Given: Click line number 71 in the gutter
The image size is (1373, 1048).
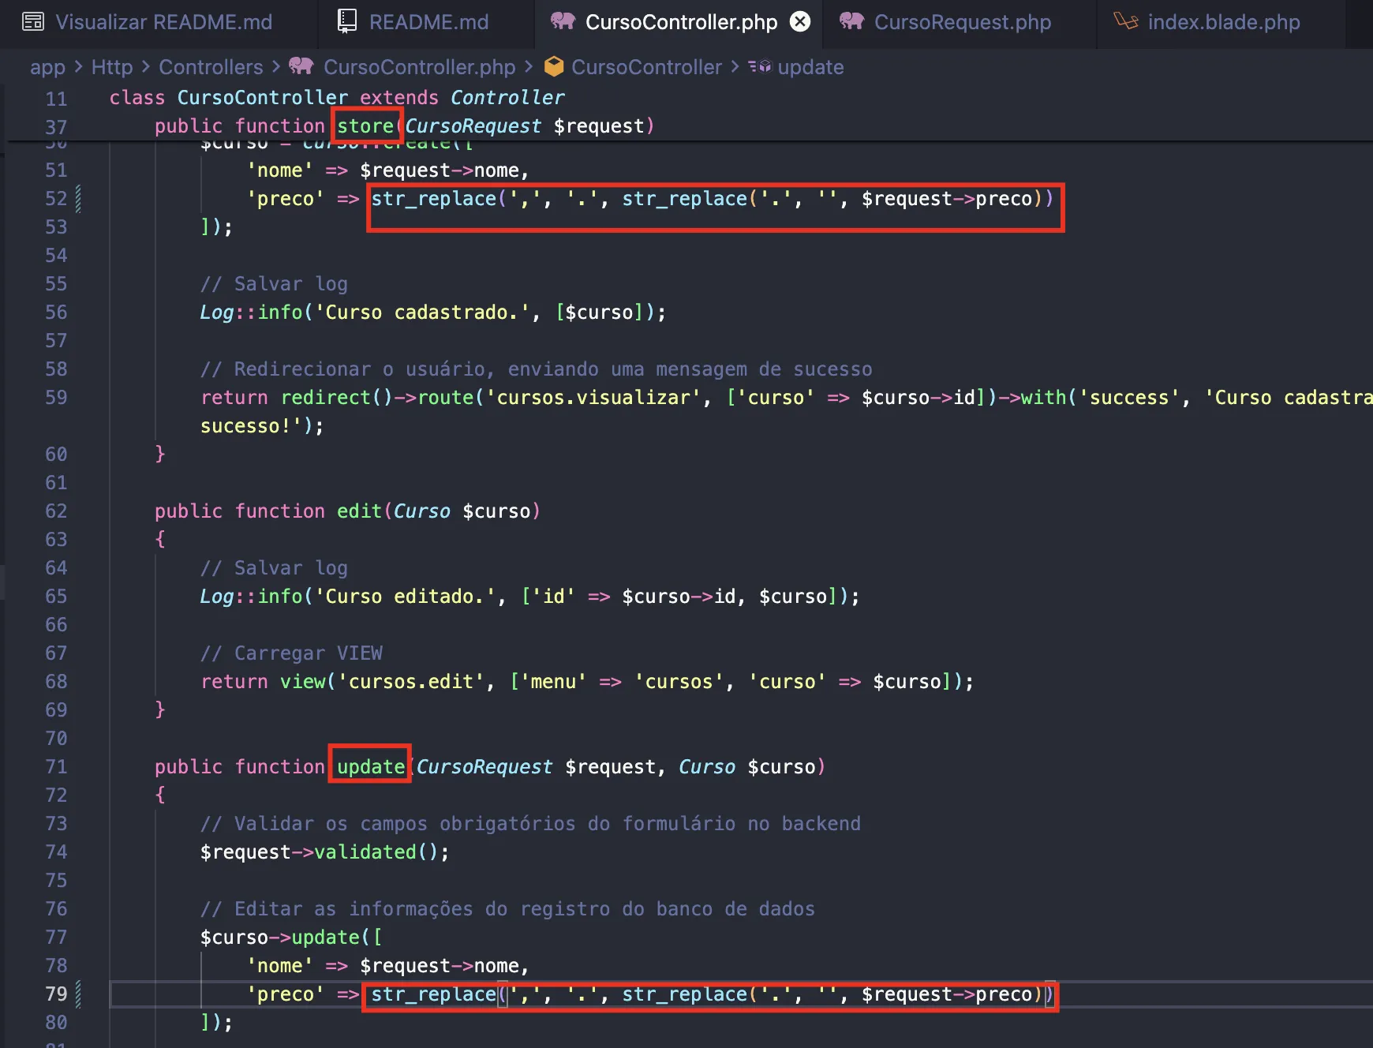Looking at the screenshot, I should tap(56, 767).
